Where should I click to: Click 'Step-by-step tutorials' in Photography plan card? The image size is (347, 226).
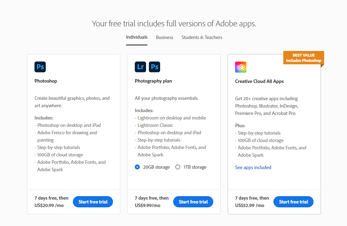[x=159, y=140]
